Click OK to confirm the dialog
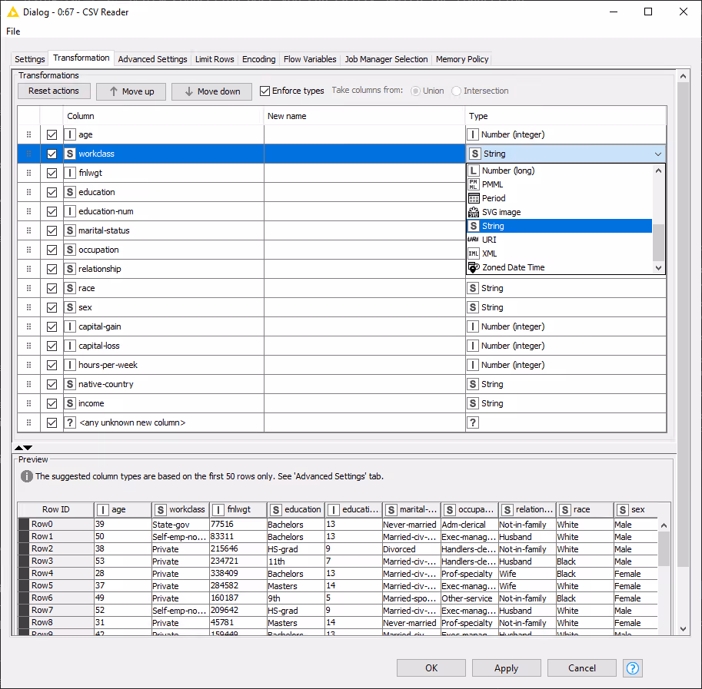 [431, 668]
